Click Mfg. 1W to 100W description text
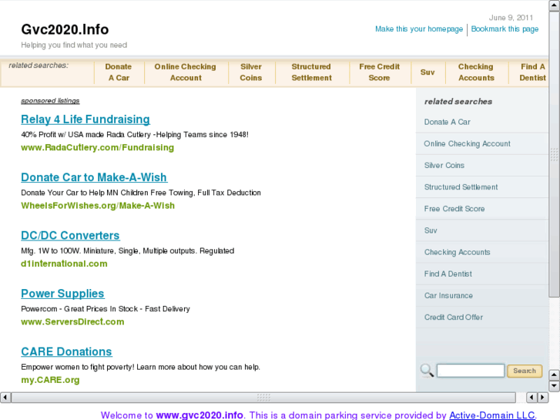Viewport: 560px width, 420px height. click(x=128, y=251)
